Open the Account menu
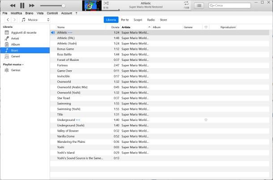 tap(67, 13)
